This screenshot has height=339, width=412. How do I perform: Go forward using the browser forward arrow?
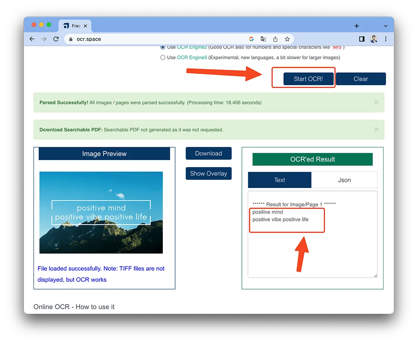[44, 39]
